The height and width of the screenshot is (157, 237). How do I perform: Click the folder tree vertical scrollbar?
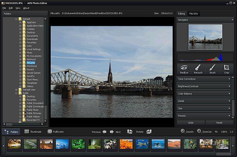(45, 70)
